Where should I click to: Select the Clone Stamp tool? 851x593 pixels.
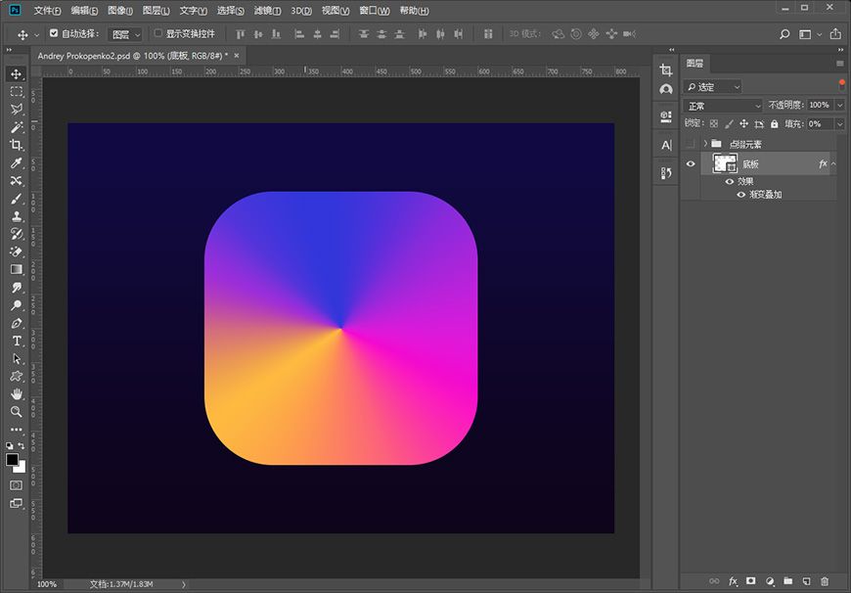coord(17,216)
